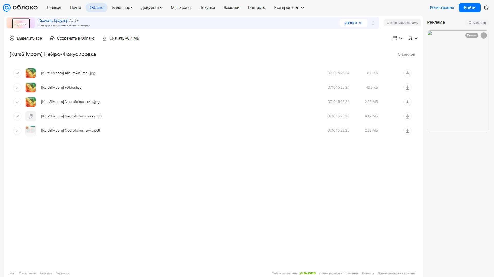Open the sort order dropdown
This screenshot has width=494, height=277.
pos(413,38)
